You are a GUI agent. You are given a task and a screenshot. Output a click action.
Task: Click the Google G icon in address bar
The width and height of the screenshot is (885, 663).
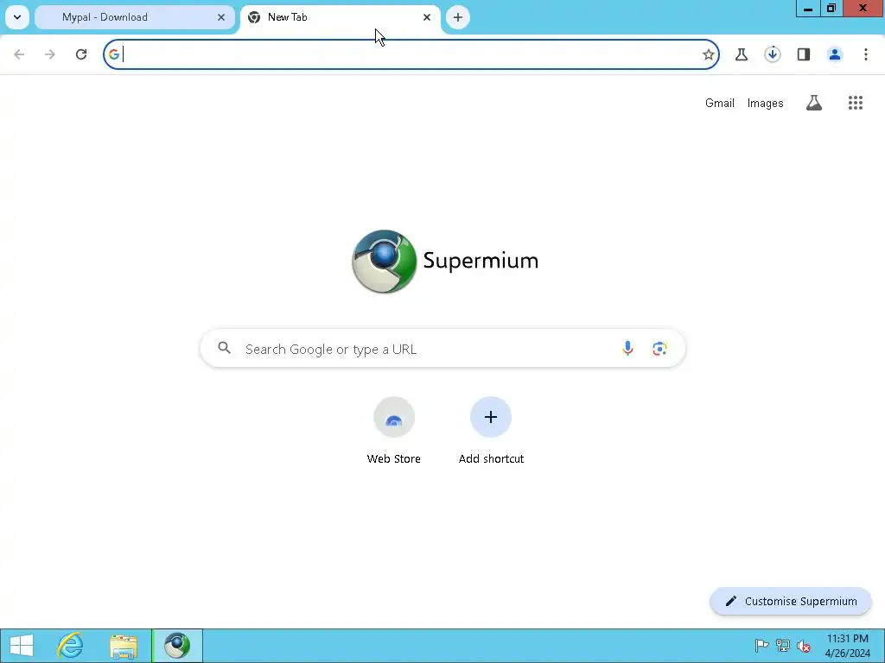pyautogui.click(x=114, y=54)
